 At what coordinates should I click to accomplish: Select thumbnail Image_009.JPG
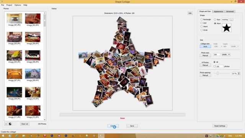[x=14, y=93]
